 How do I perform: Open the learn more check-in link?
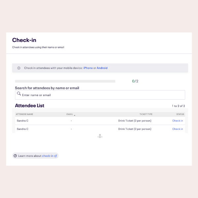(48, 156)
